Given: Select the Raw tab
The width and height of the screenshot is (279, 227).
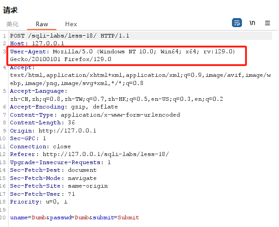Looking at the screenshot, I should 42,24.
